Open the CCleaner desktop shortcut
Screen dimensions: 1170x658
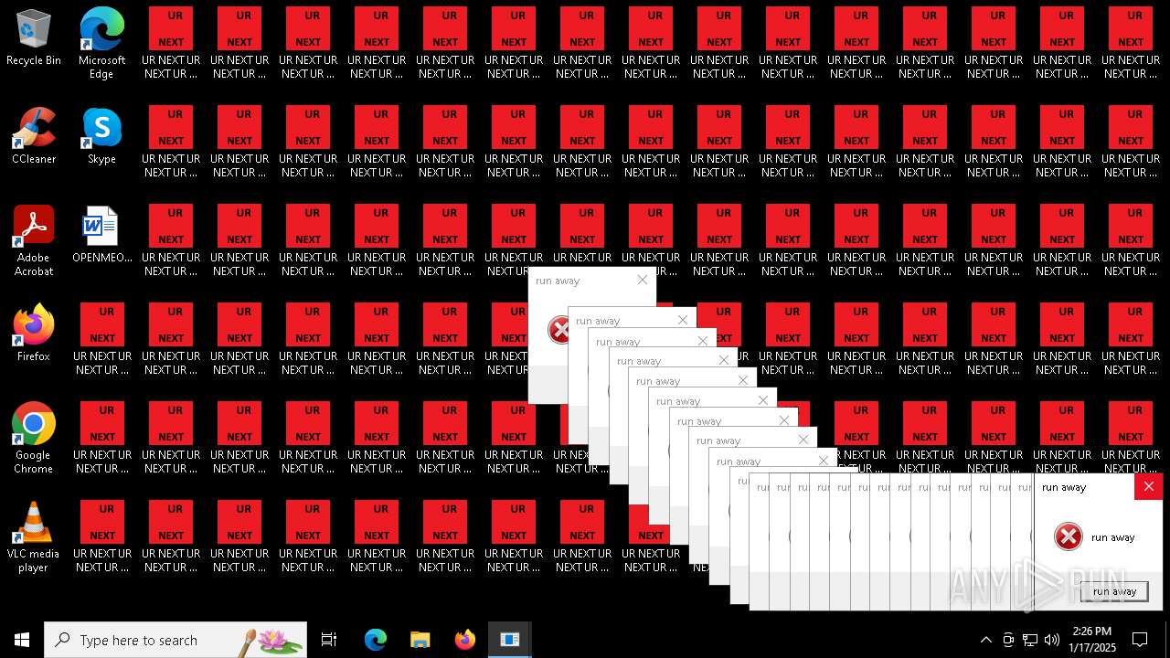click(34, 136)
